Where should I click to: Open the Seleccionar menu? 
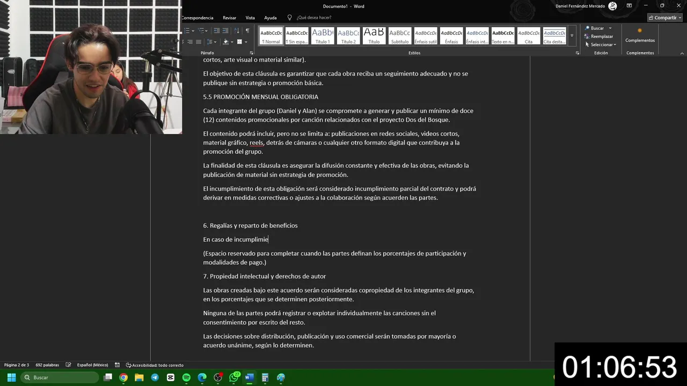(x=601, y=44)
